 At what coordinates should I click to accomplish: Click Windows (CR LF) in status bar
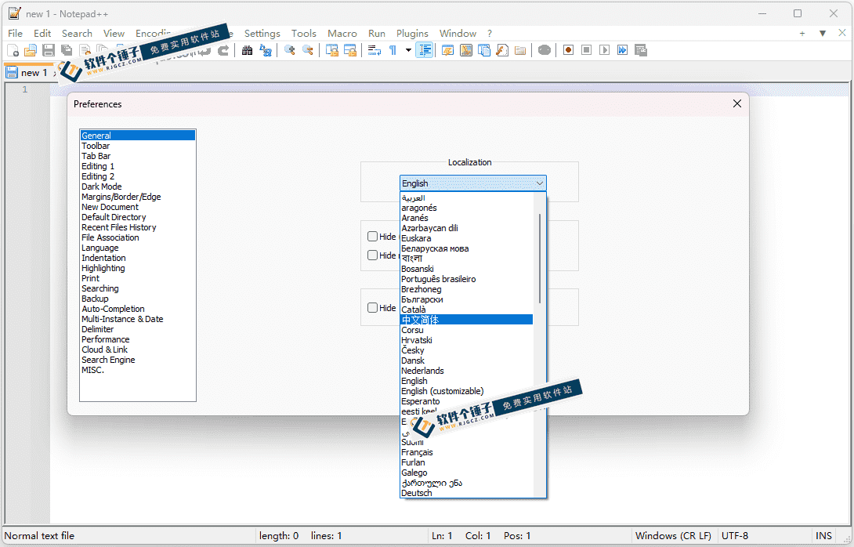click(673, 535)
